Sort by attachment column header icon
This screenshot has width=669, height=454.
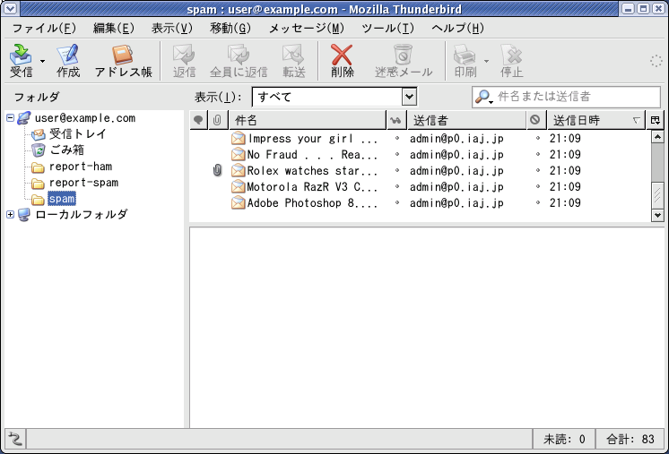coord(218,120)
